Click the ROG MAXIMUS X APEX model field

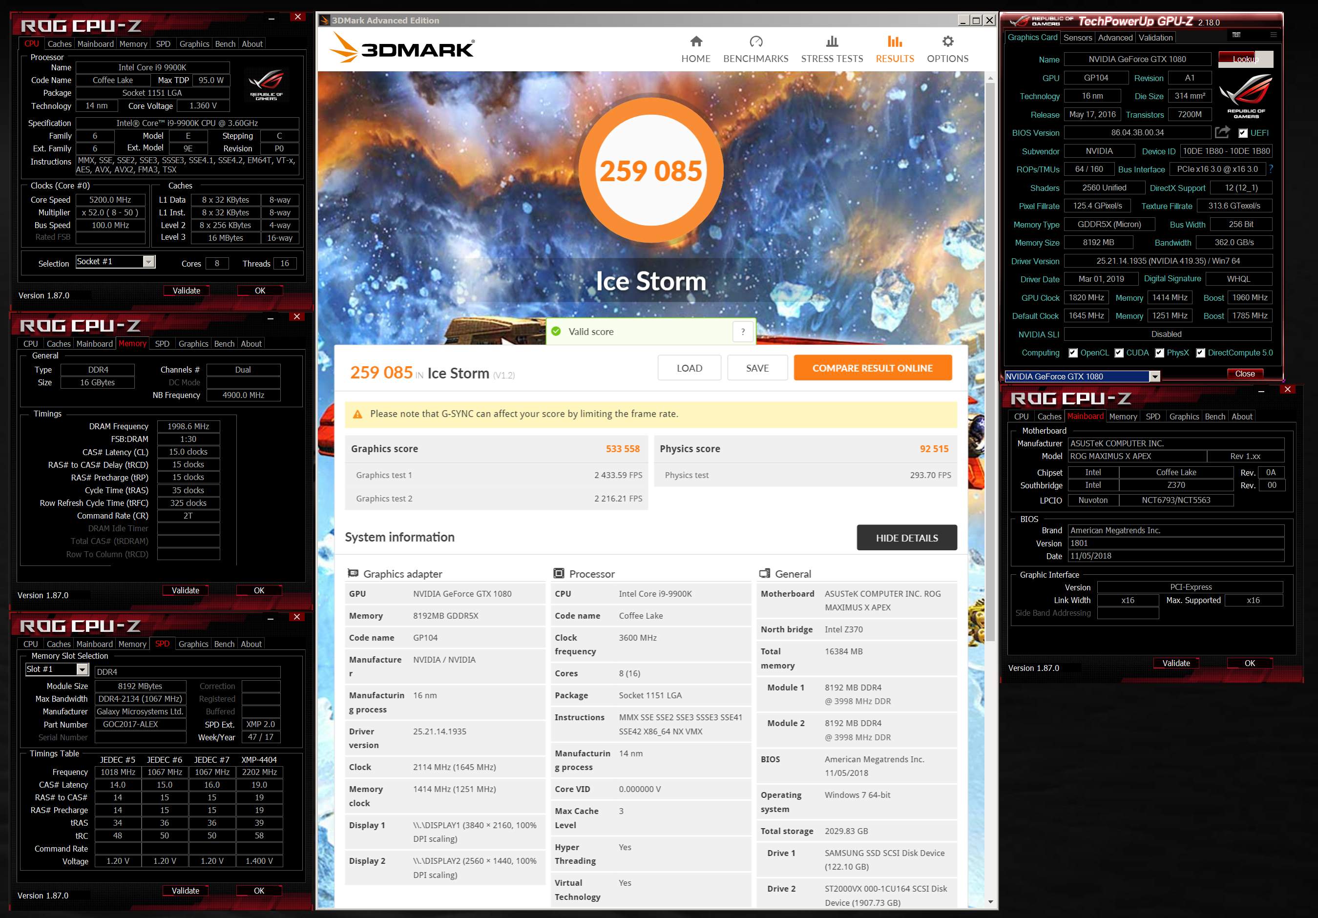[x=1137, y=456]
